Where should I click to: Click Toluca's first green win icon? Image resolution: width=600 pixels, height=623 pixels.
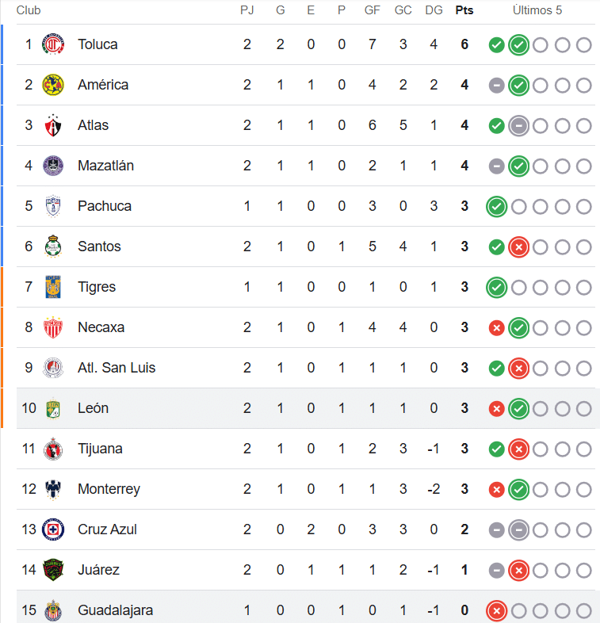[x=496, y=45]
